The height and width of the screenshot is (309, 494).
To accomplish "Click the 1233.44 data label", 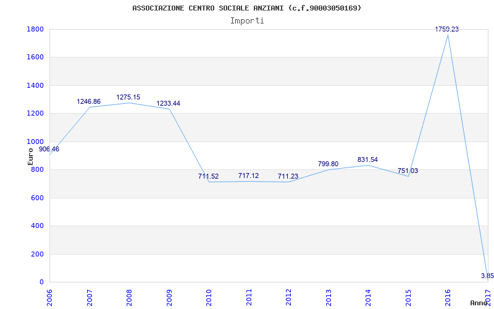I will coord(168,103).
